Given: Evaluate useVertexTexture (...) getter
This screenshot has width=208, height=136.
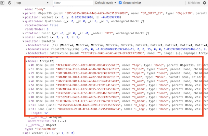Looking at the screenshot, I should 62,121.
